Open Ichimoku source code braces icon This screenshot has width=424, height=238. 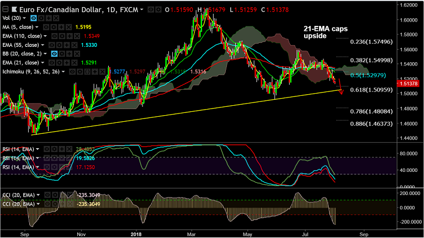pos(87,72)
